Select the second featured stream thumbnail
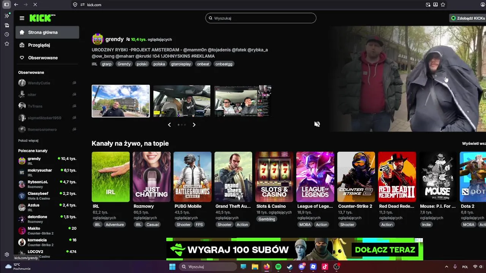The image size is (486, 273). (x=182, y=101)
